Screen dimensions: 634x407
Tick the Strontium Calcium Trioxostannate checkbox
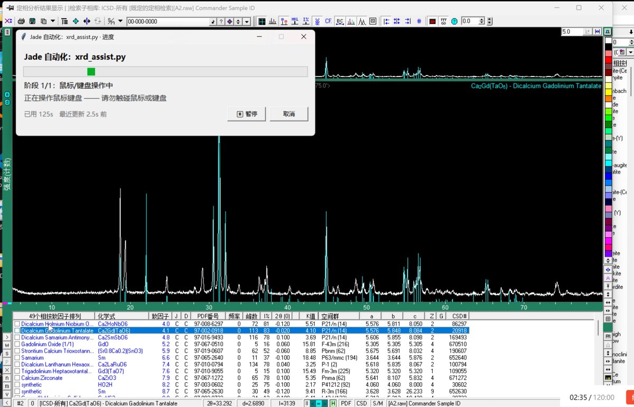(17, 351)
